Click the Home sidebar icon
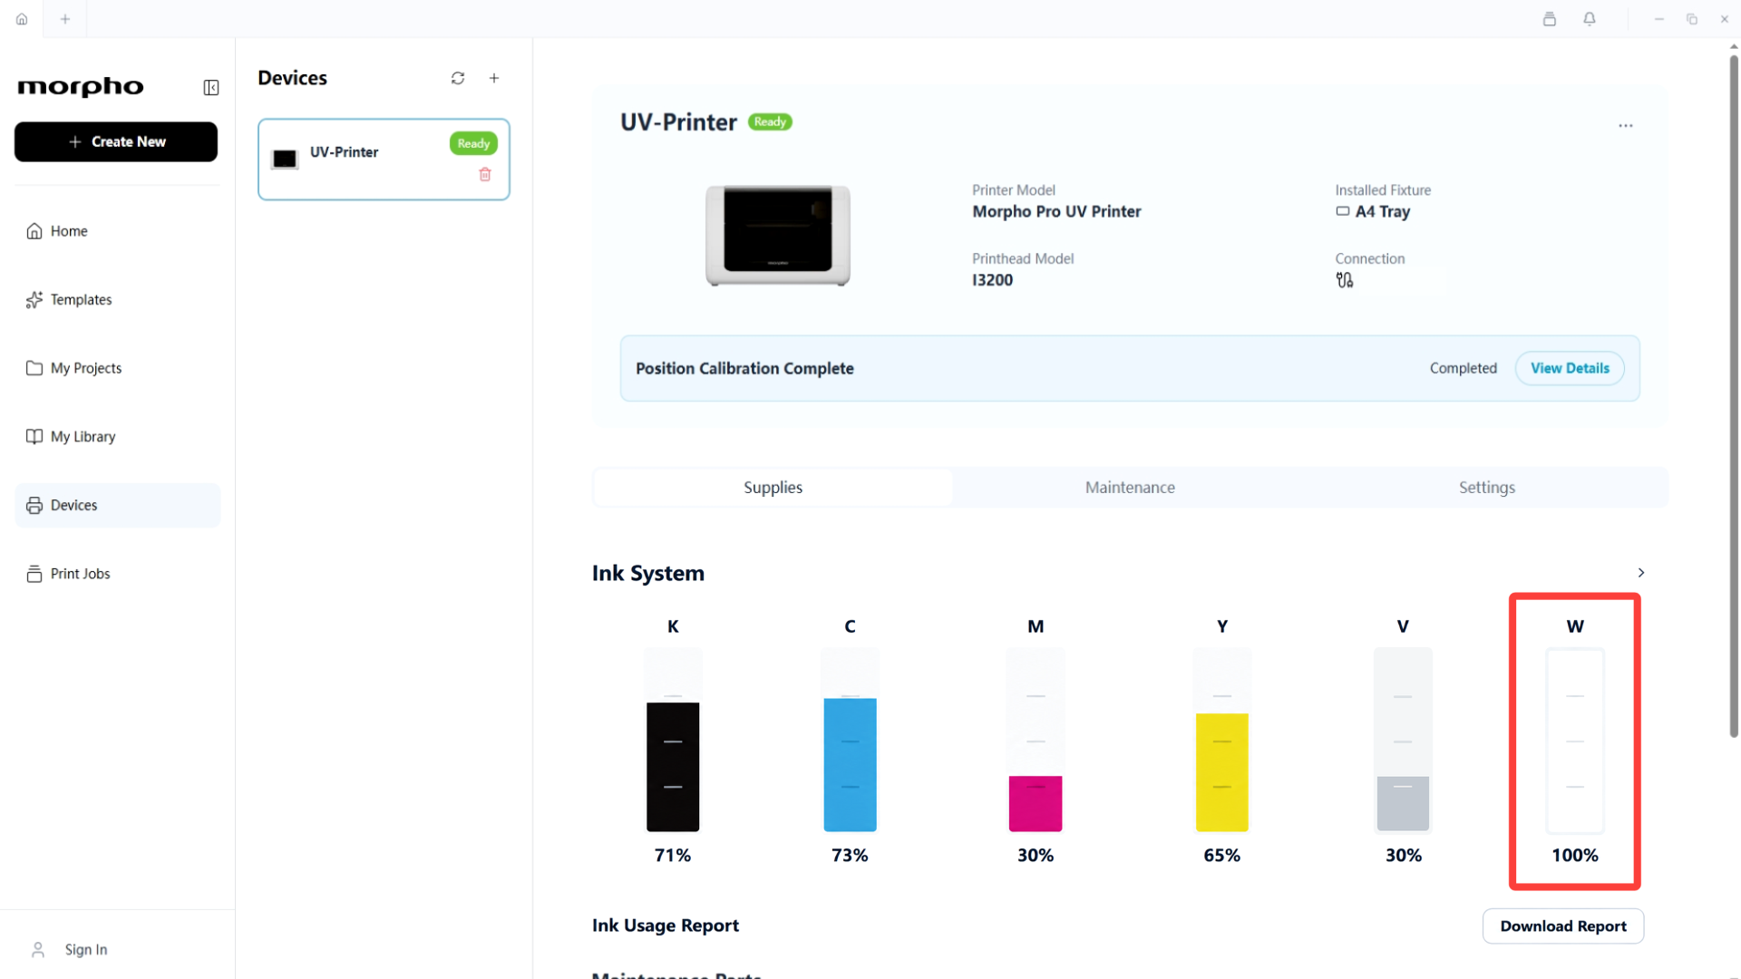 click(x=34, y=231)
